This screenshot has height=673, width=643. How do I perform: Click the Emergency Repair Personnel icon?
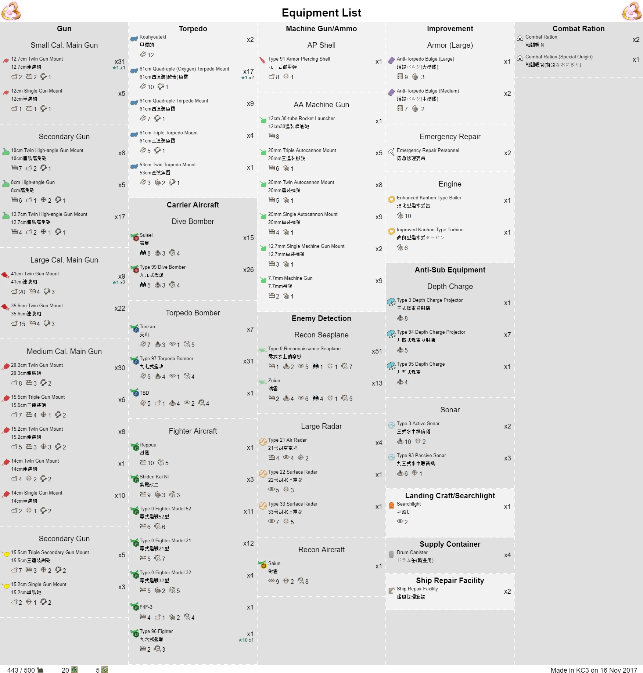(x=391, y=152)
